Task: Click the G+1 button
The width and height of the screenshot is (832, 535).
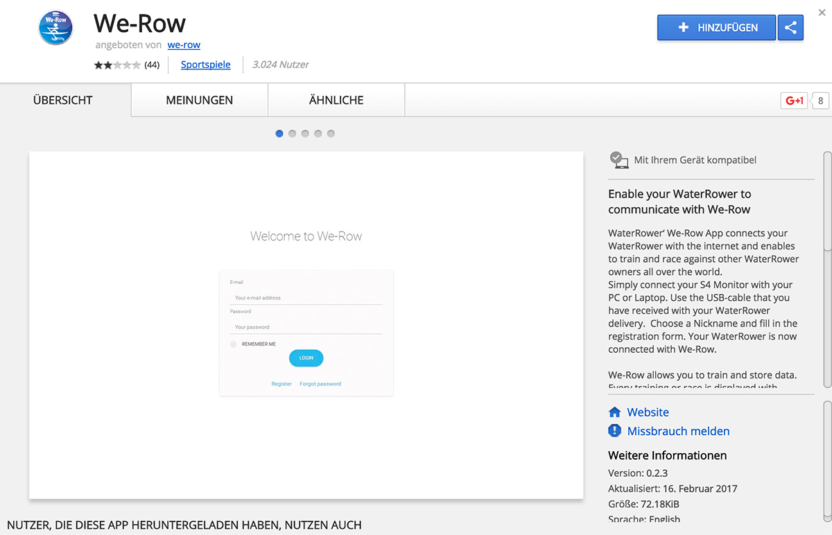Action: [794, 100]
